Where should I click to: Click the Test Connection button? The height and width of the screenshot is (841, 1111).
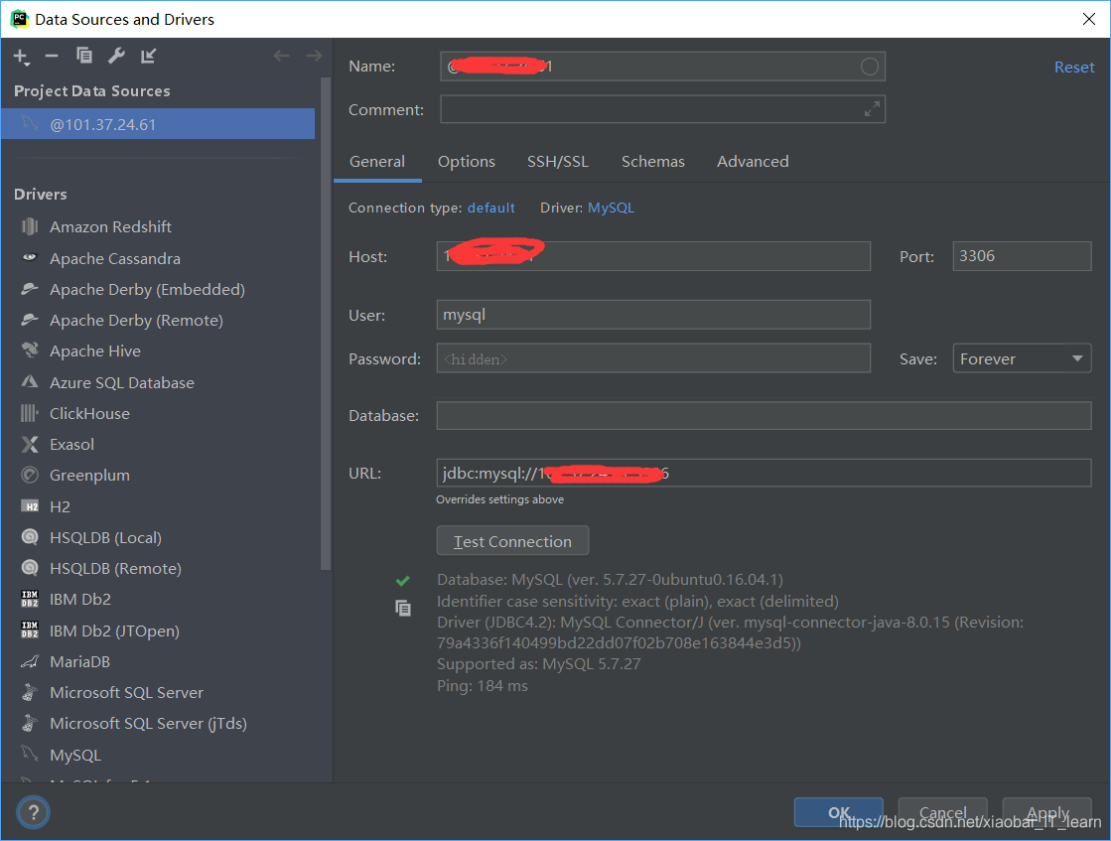[x=512, y=541]
